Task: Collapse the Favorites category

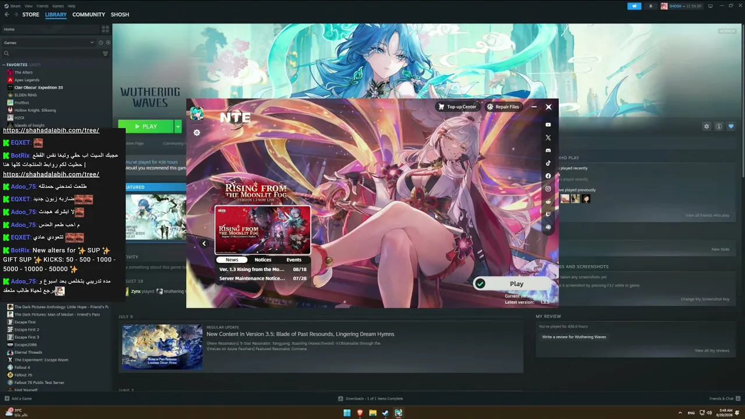Action: tap(4, 65)
